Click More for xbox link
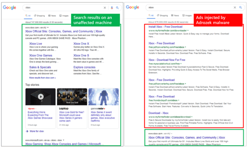250x152 pixels. [37, 131]
